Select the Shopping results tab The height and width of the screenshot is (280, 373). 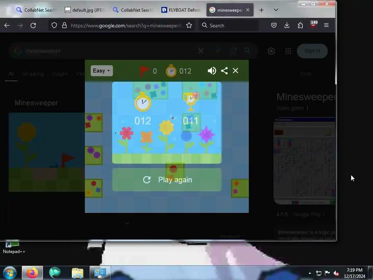[33, 74]
